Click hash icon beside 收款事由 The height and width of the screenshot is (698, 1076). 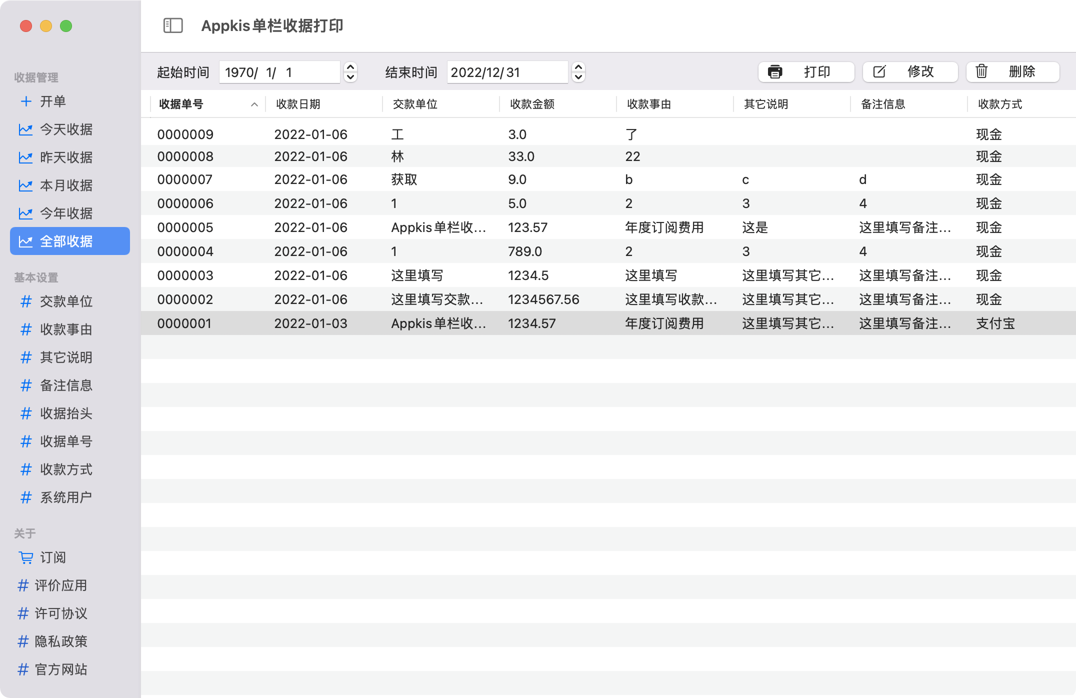[26, 329]
